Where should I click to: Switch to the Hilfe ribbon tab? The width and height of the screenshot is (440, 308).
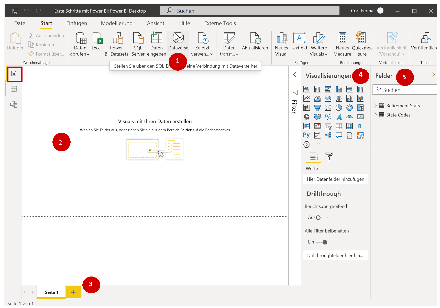184,23
